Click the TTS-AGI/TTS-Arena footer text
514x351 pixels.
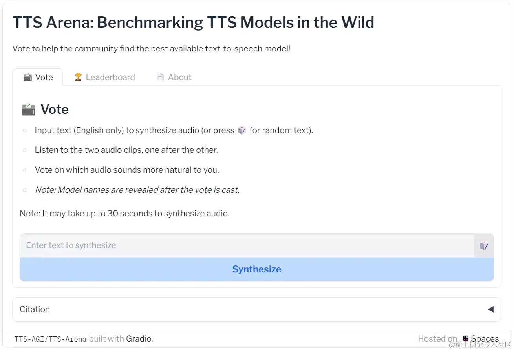(x=50, y=339)
